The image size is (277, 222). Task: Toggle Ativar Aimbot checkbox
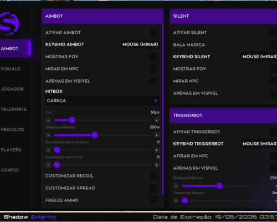click(153, 33)
